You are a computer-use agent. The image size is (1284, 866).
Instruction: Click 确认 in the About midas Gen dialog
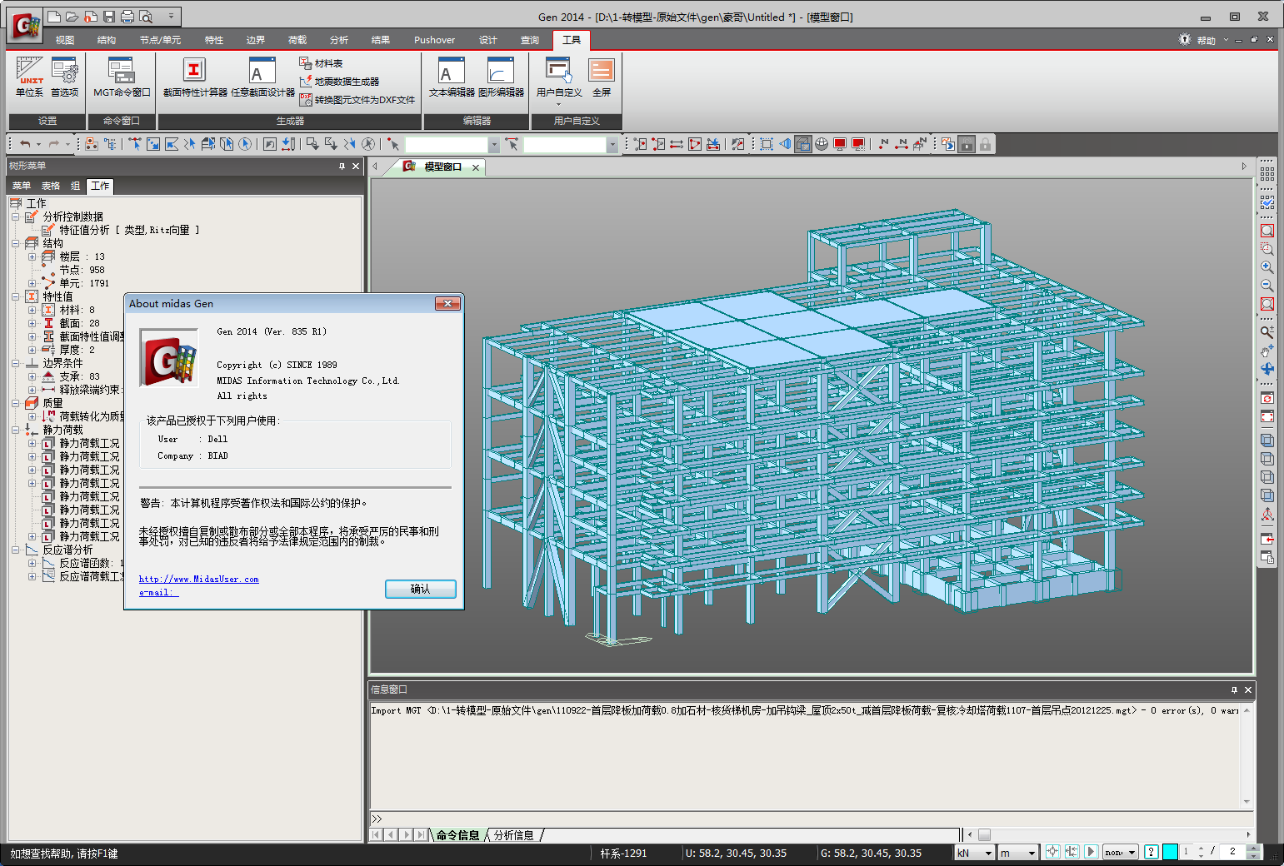point(421,589)
